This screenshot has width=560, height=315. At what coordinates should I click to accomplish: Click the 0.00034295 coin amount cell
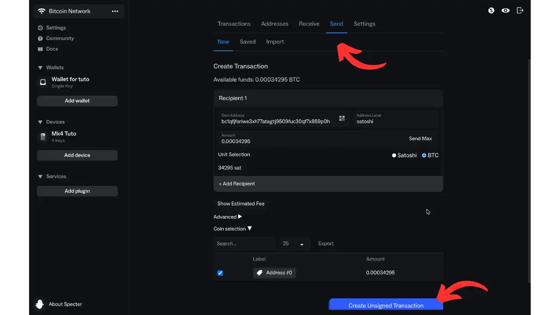click(x=381, y=273)
